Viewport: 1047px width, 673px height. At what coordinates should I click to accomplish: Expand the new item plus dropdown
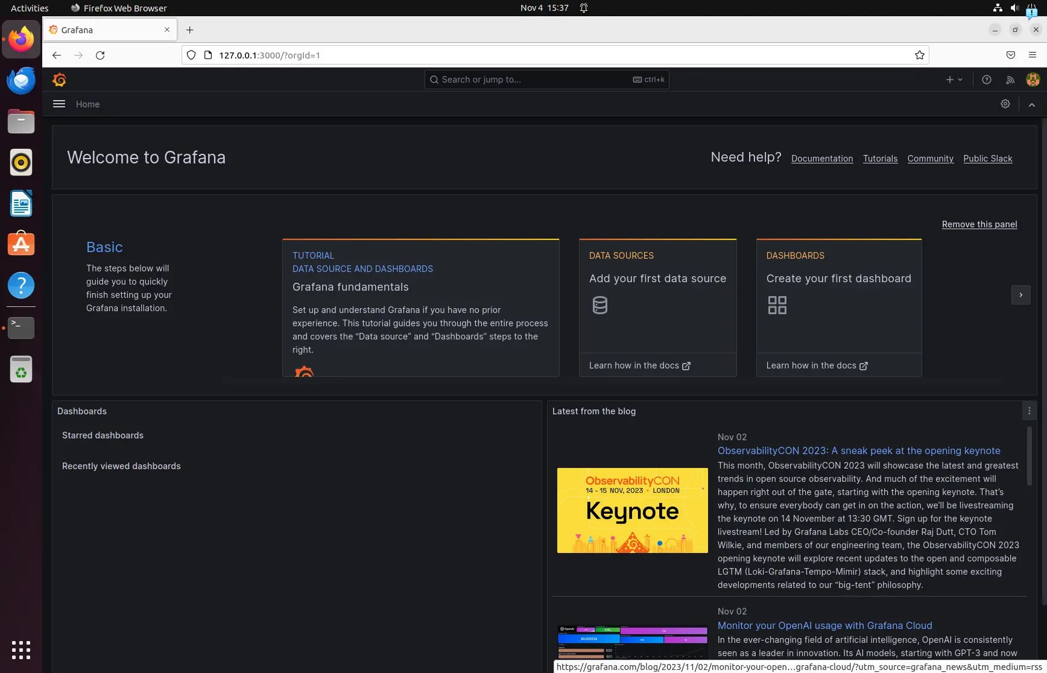point(954,80)
